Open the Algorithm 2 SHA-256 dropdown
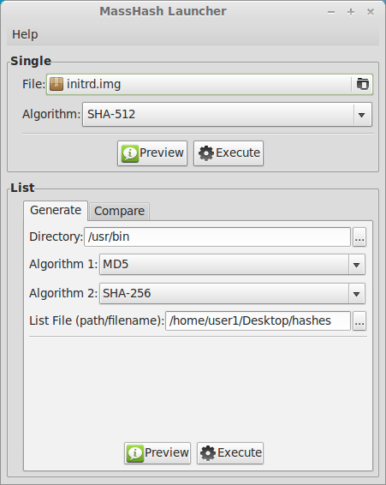The height and width of the screenshot is (485, 386). [356, 294]
